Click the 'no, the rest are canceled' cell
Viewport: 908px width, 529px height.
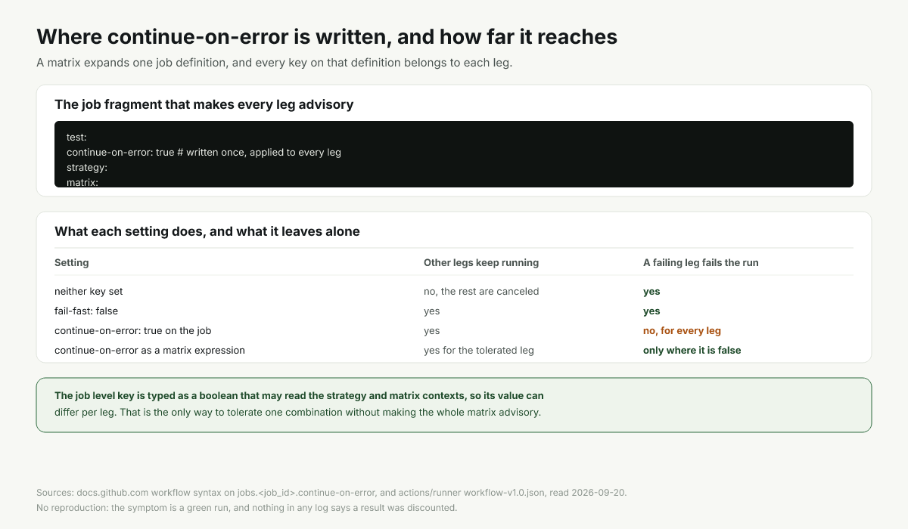point(481,291)
